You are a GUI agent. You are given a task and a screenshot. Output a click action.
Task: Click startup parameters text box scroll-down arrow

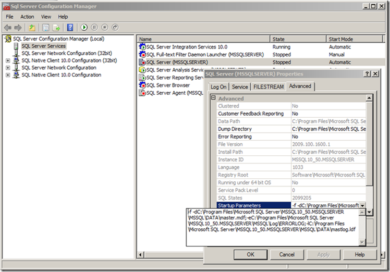coord(362,242)
